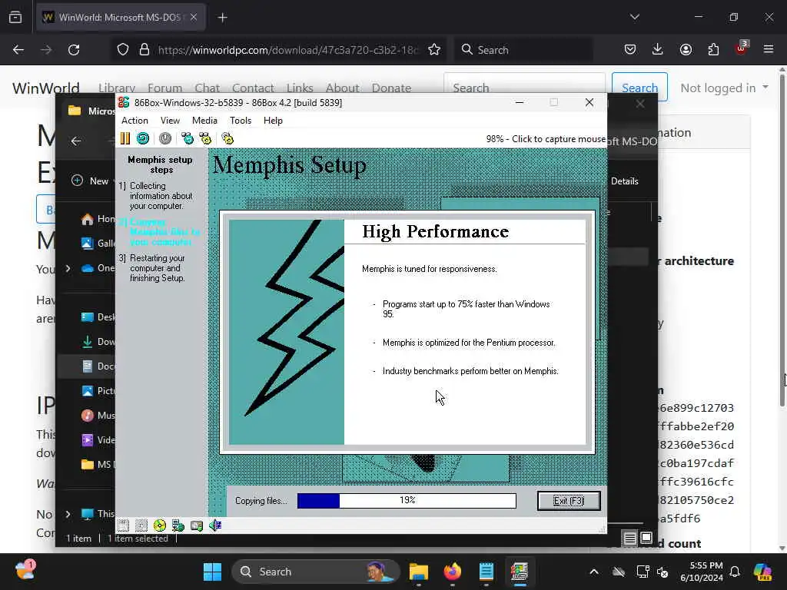Click the sound status bar icon
The height and width of the screenshot is (590, 787).
[x=215, y=525]
